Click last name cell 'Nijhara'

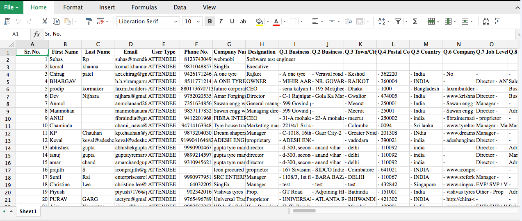98,96
